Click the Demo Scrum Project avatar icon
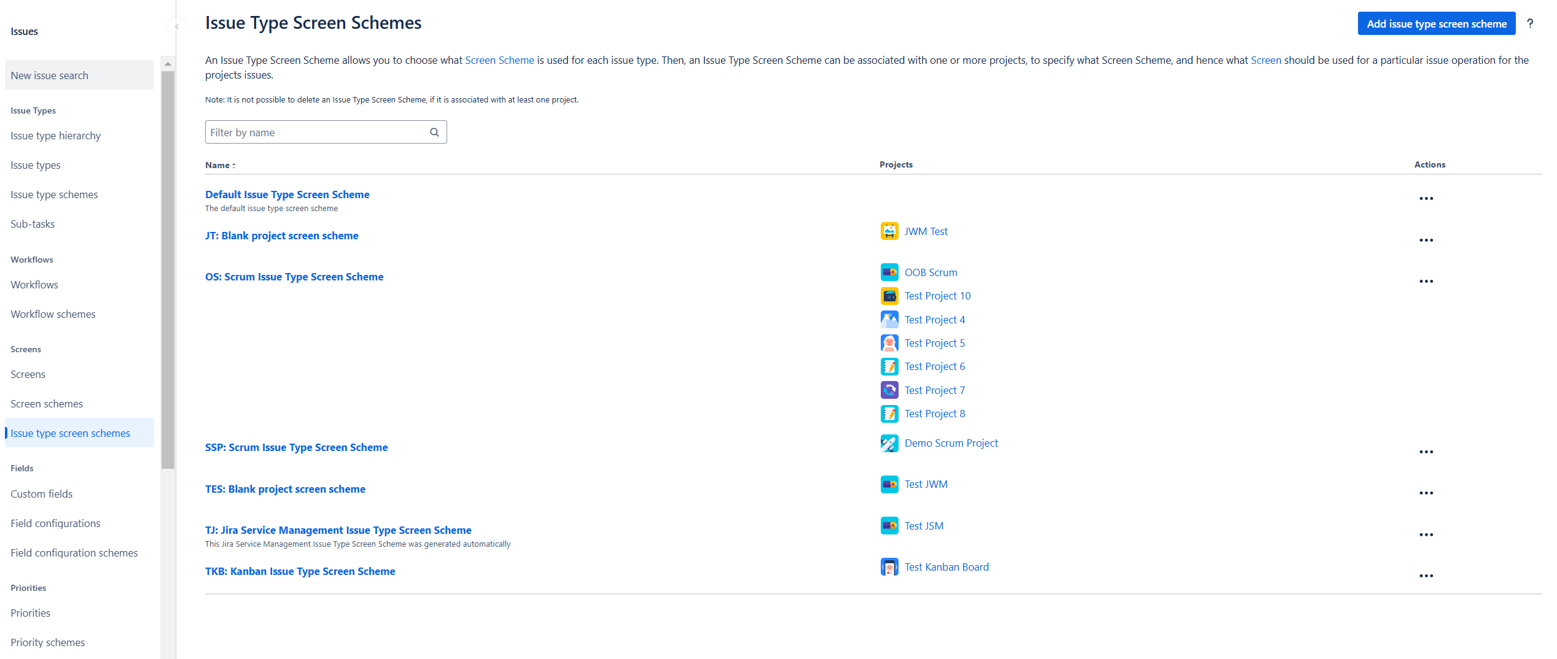1557x659 pixels. [889, 442]
